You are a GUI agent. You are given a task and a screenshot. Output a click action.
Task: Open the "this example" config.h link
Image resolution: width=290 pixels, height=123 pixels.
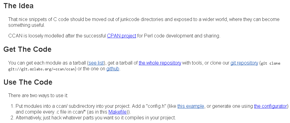tap(191, 106)
